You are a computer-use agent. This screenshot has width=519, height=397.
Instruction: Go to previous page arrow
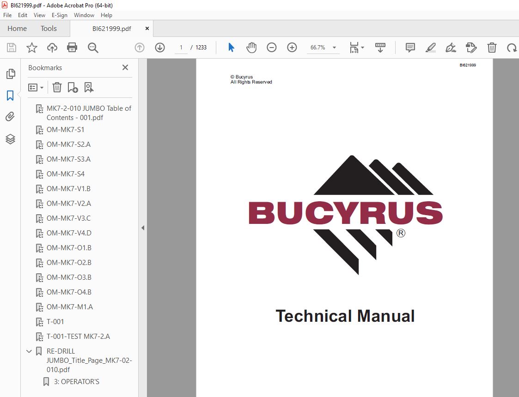[140, 48]
